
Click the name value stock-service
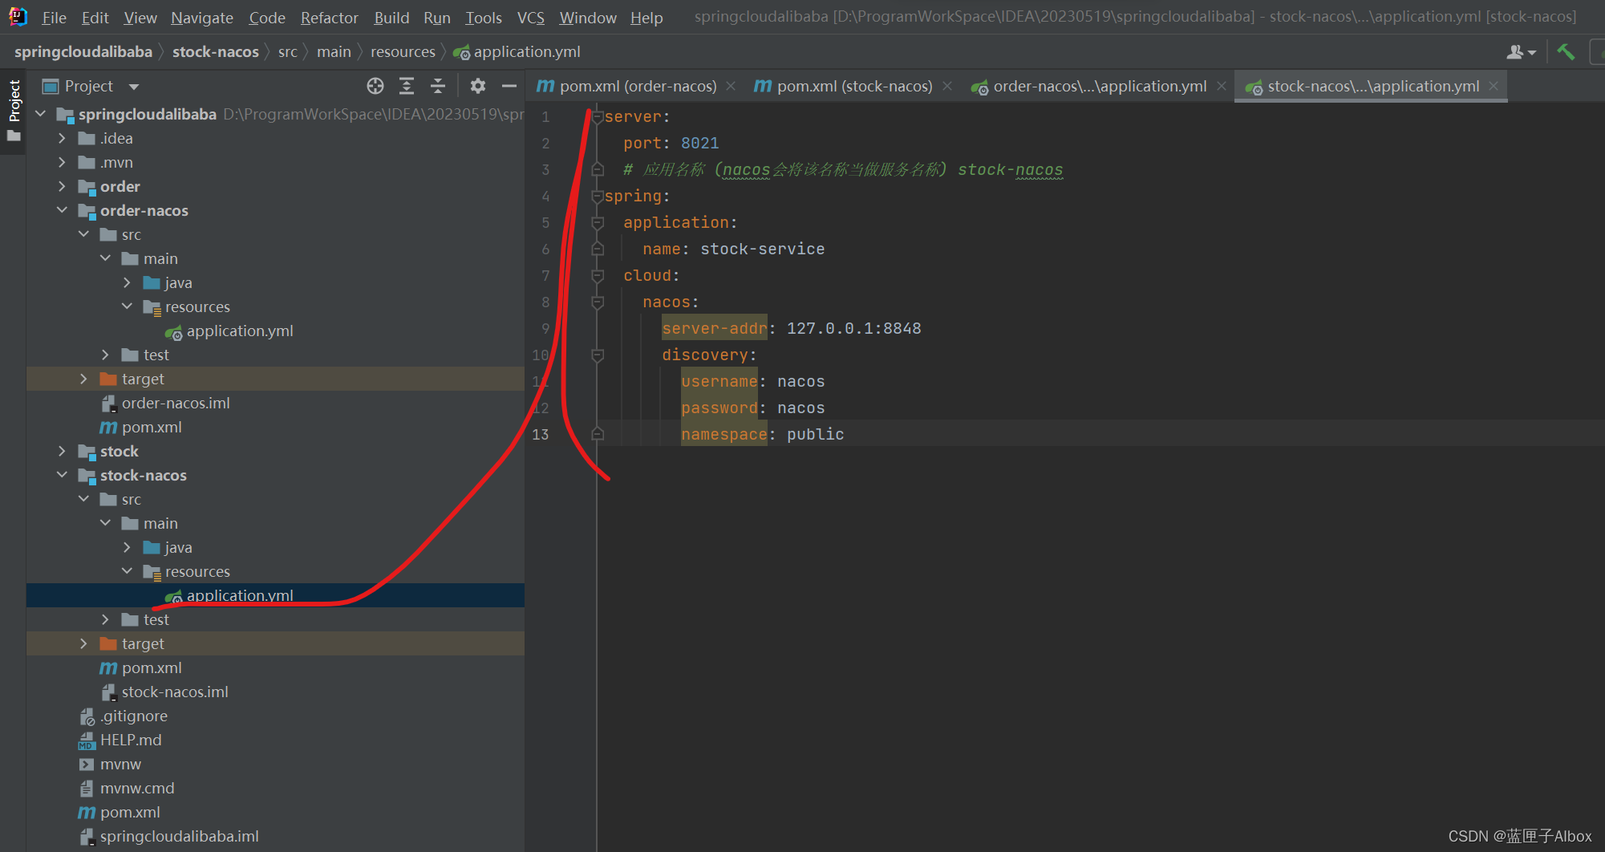(x=763, y=249)
